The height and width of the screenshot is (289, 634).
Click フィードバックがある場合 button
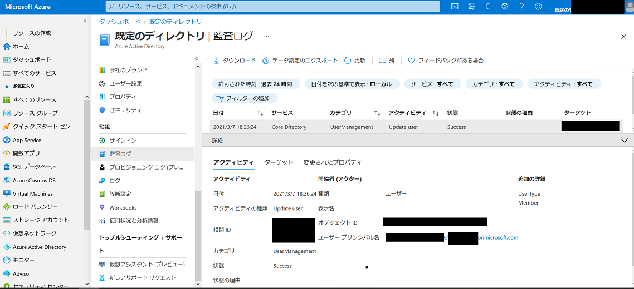tap(446, 61)
